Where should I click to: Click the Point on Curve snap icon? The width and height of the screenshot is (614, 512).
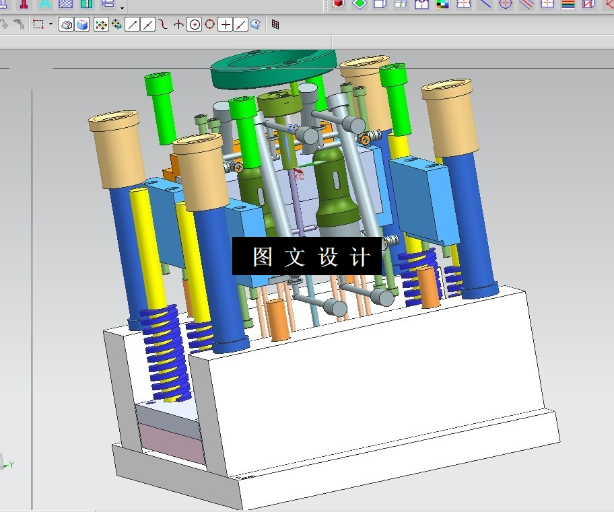[x=240, y=25]
